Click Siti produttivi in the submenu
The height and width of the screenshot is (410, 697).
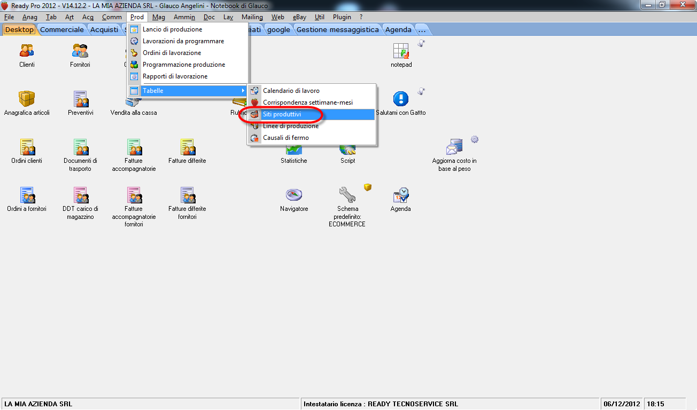coord(312,114)
